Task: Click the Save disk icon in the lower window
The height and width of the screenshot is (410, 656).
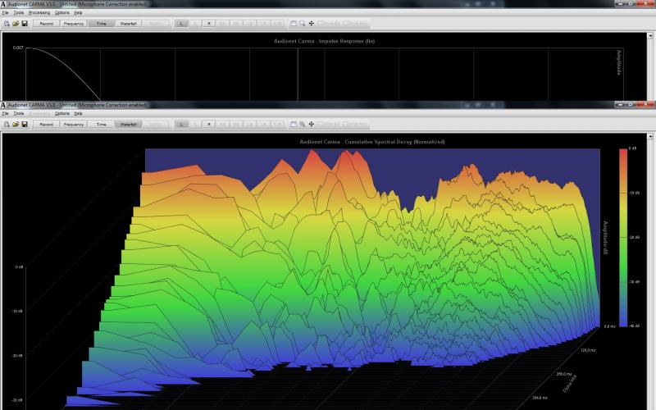Action: click(25, 124)
